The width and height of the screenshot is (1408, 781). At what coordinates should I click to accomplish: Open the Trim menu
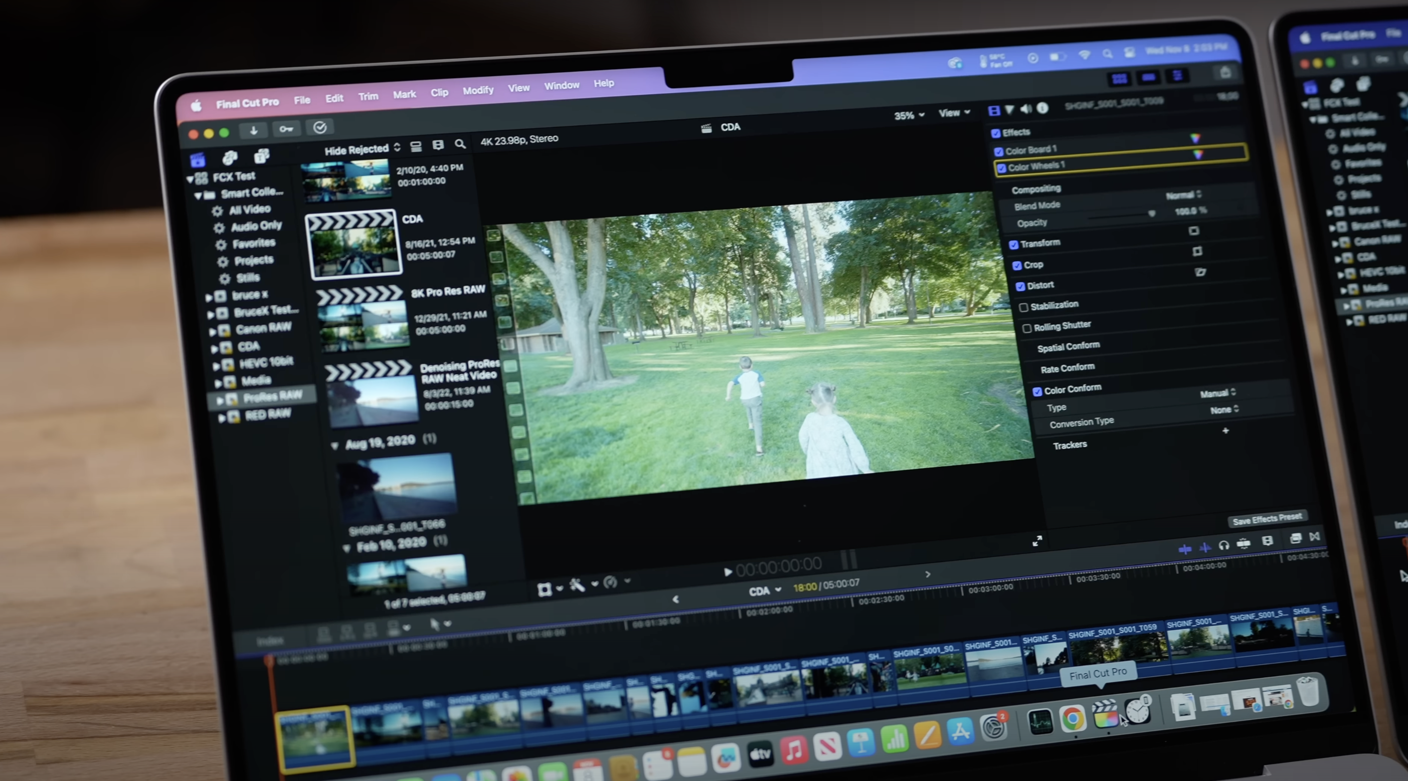coord(368,97)
